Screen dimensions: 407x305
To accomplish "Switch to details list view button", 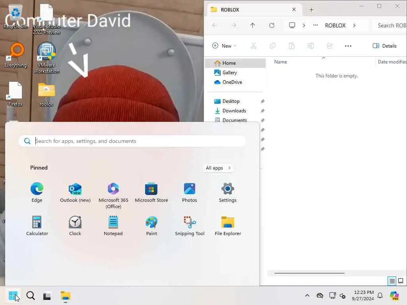I will 392,281.
